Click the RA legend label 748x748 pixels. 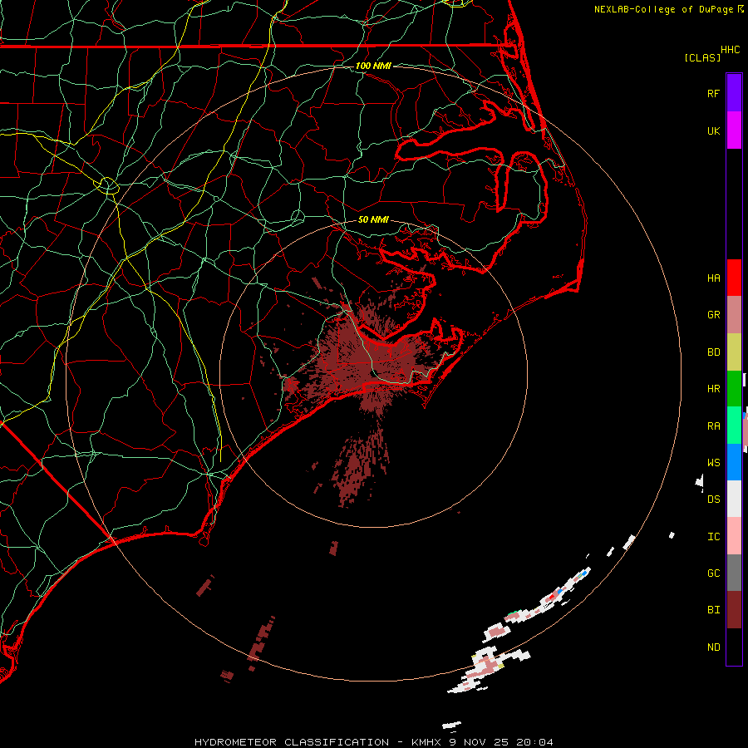pyautogui.click(x=713, y=426)
